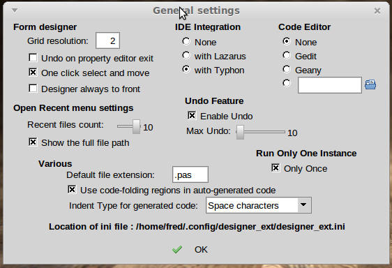Viewport: 392px width, 268px height.
Task: Close the General settings dialog
Action: tap(377, 10)
